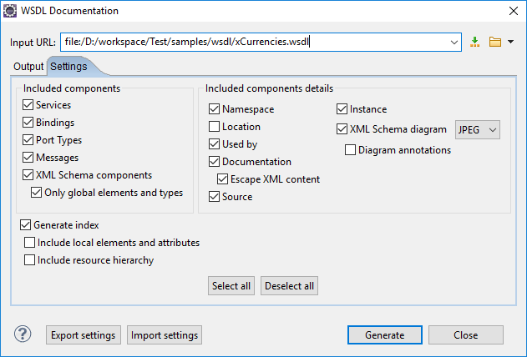This screenshot has width=527, height=357.
Task: Select the Settings tab
Action: (x=68, y=67)
